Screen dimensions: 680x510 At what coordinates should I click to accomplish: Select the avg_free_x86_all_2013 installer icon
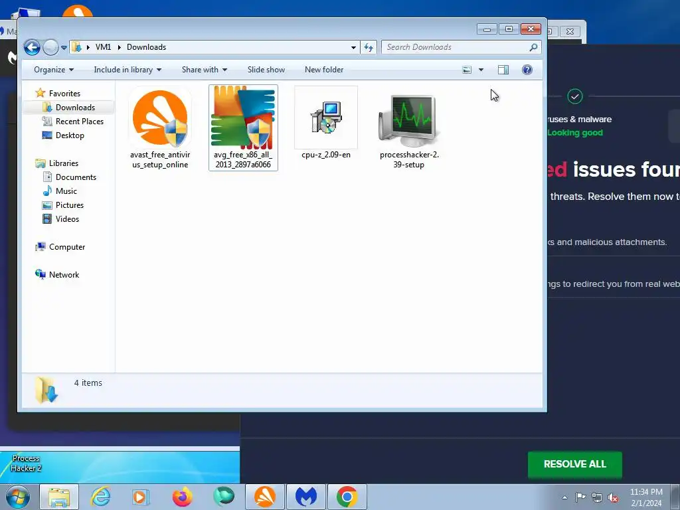click(243, 118)
